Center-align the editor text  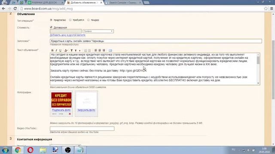pos(100,50)
